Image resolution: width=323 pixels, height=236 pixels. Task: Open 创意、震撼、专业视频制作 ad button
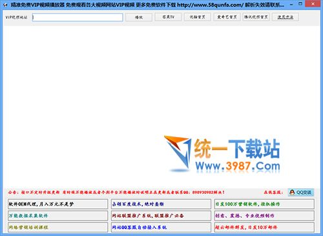[264, 215]
